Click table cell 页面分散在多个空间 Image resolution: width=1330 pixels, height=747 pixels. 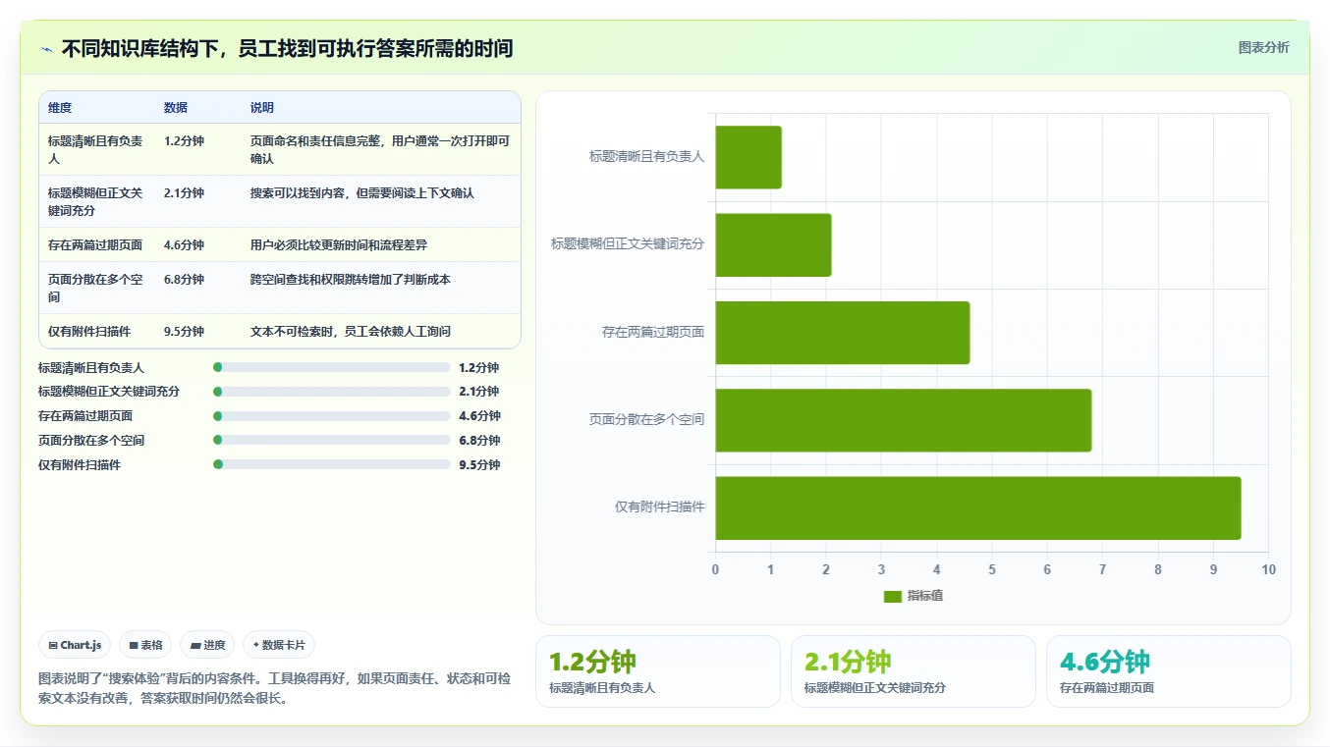point(95,288)
